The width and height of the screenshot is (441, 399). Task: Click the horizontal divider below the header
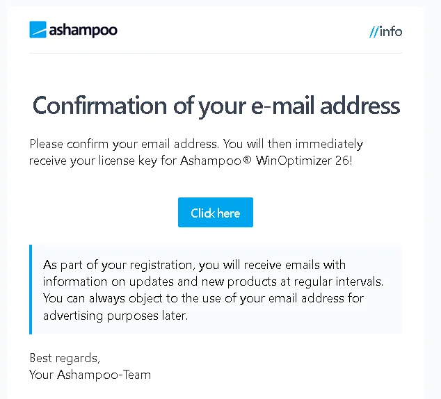click(x=216, y=53)
